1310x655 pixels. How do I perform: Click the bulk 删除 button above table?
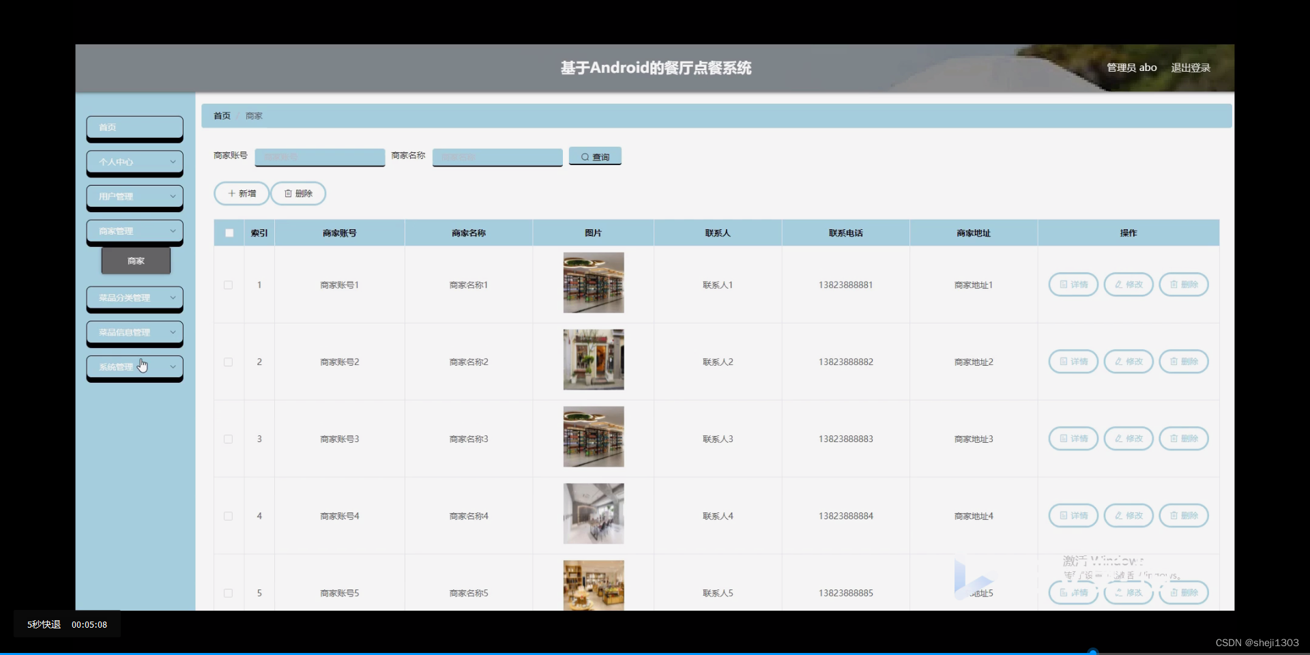[x=298, y=194]
